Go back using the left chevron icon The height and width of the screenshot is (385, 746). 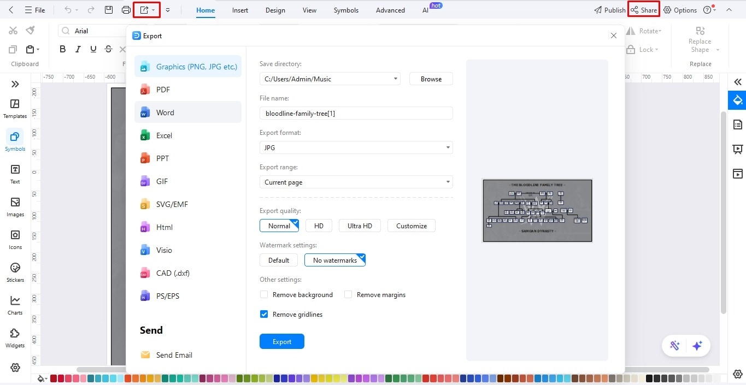pyautogui.click(x=11, y=10)
